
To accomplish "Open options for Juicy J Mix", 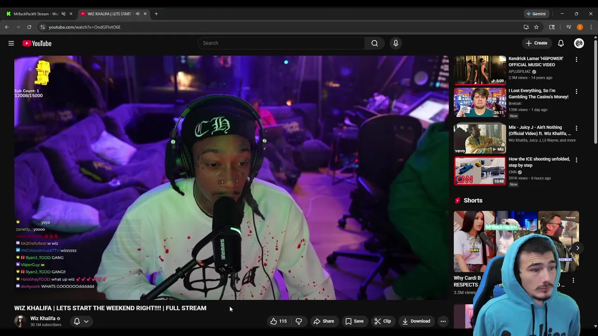I will (576, 128).
